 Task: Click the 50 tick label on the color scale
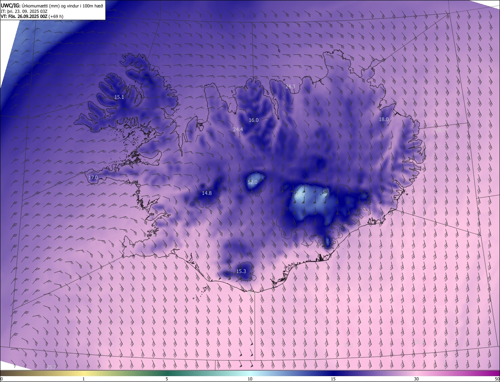[x=497, y=379]
